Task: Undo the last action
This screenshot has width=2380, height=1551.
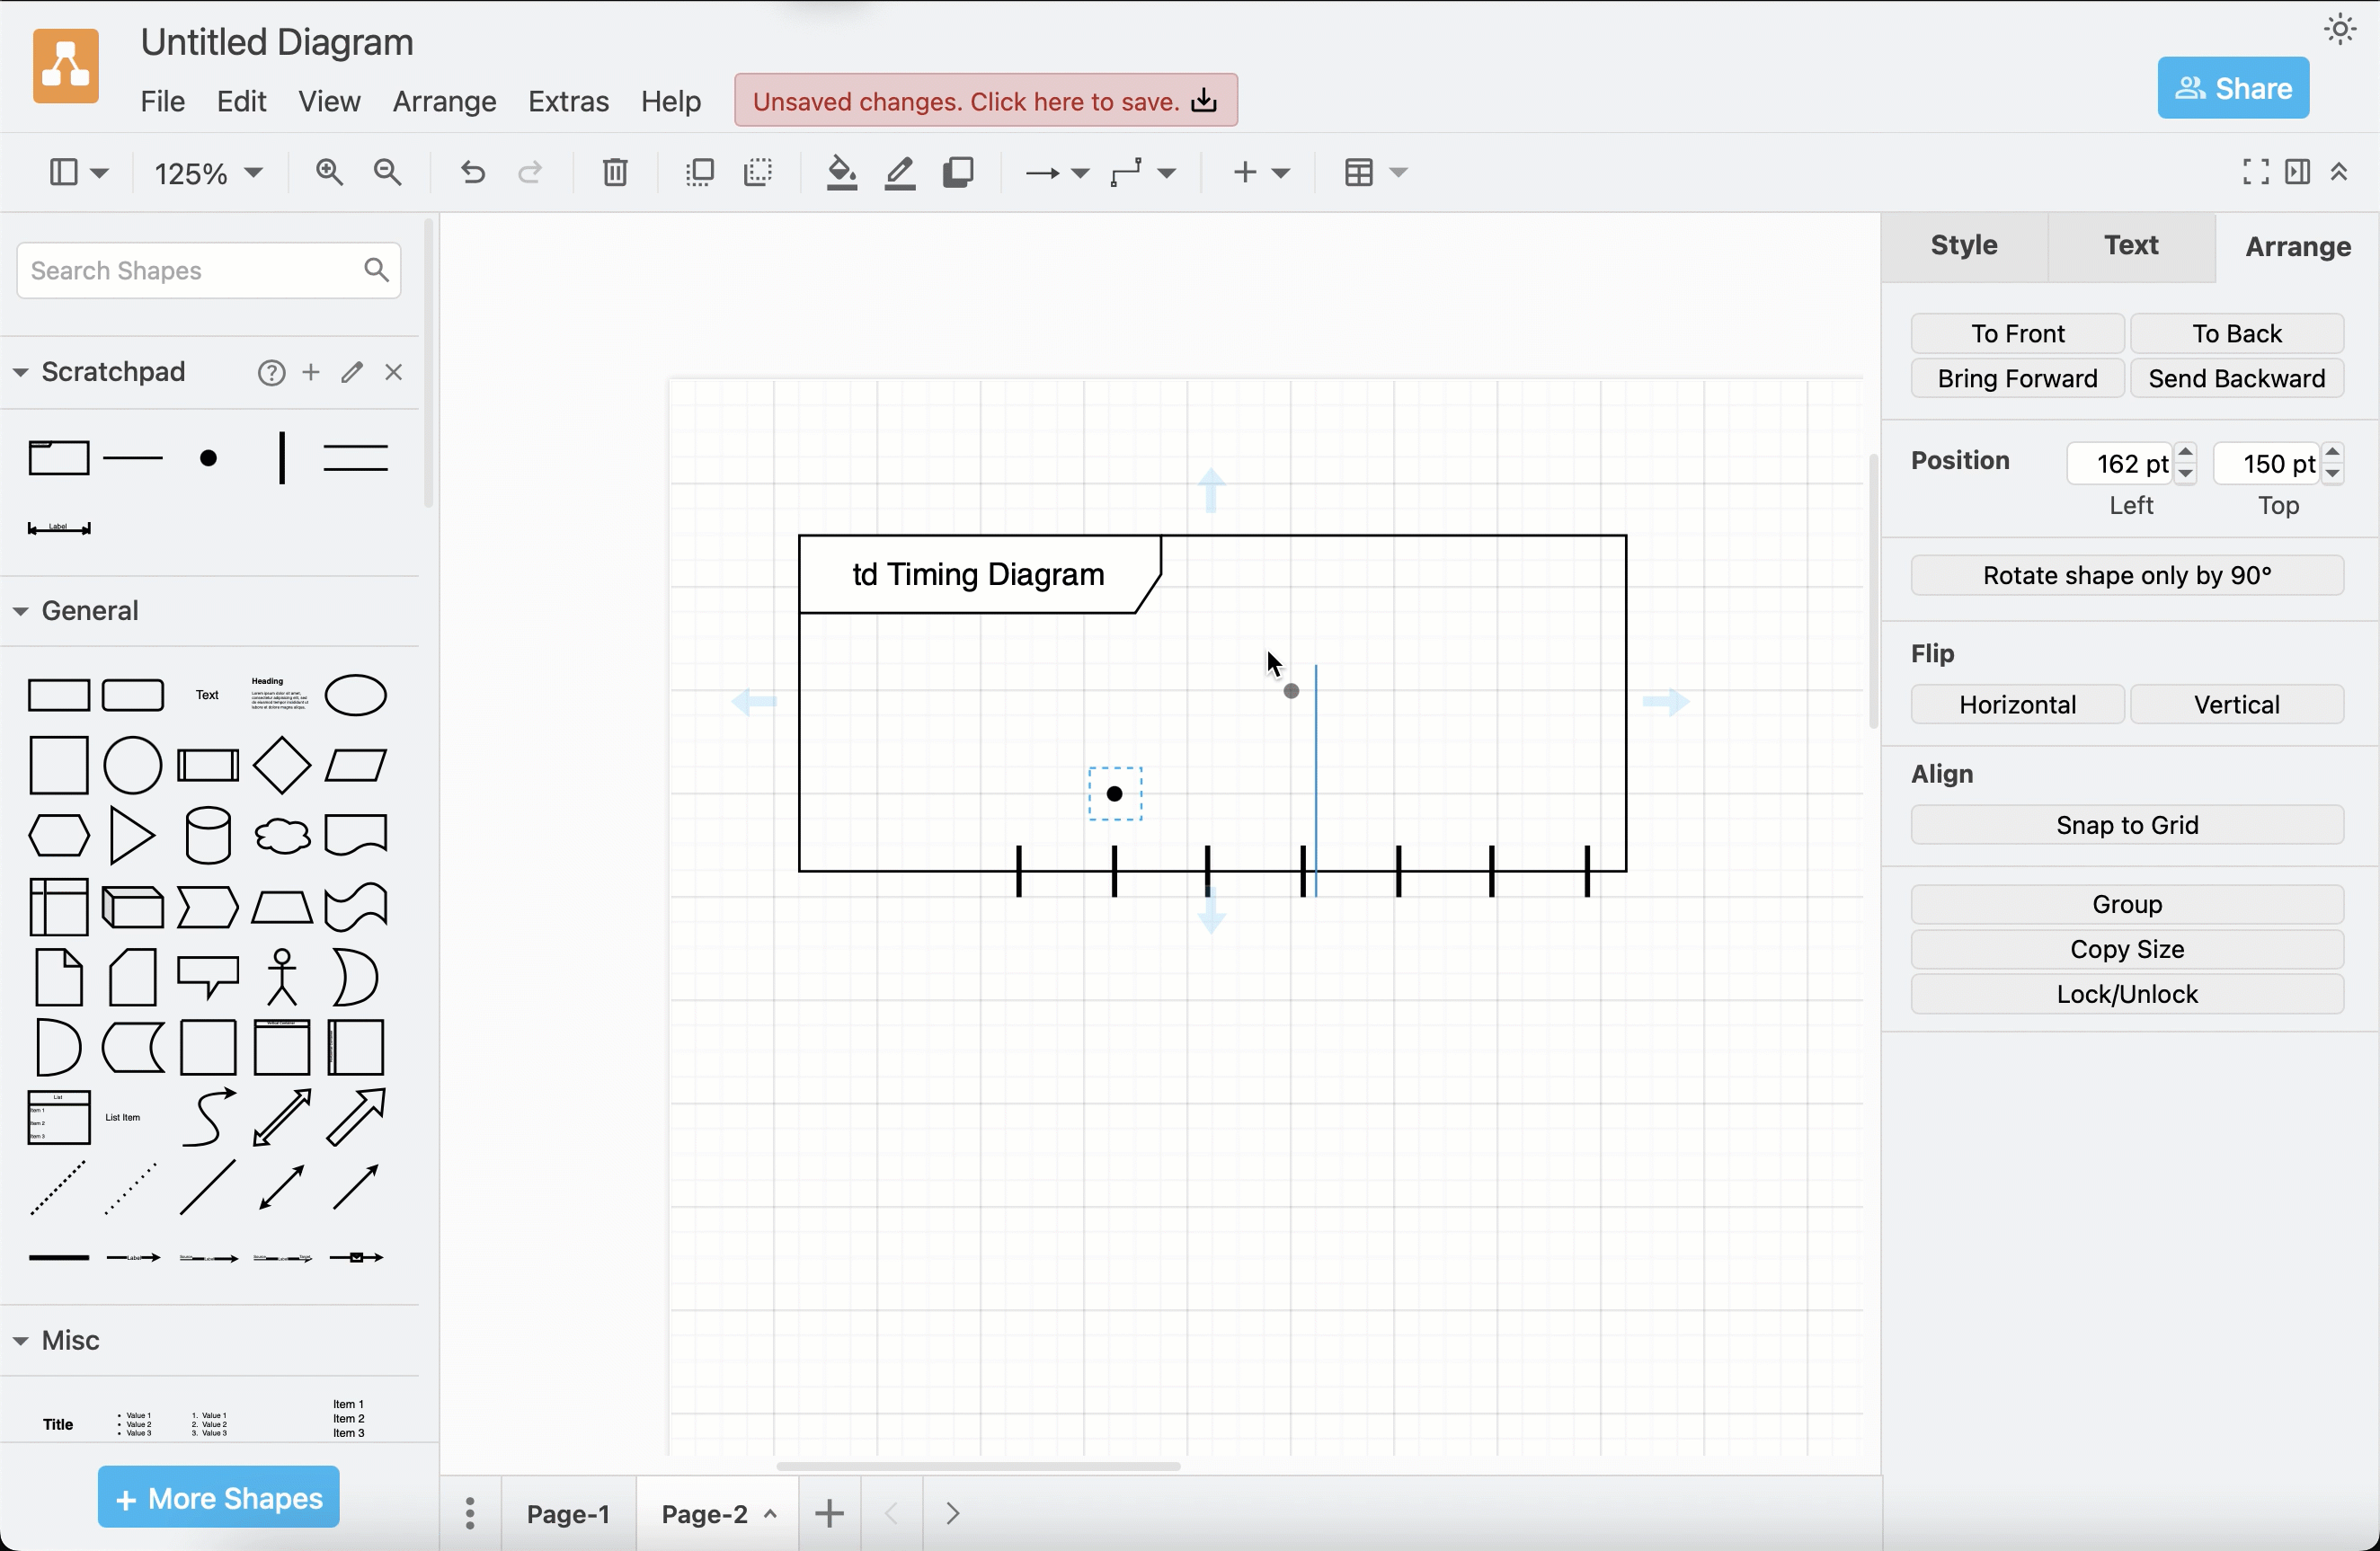Action: pyautogui.click(x=472, y=172)
